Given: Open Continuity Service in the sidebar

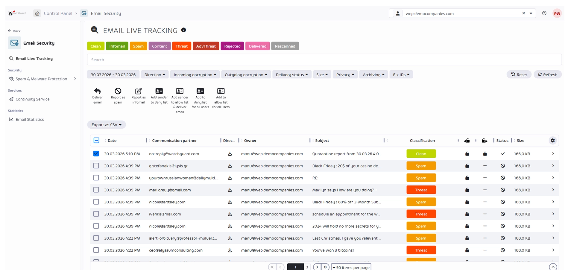Looking at the screenshot, I should pyautogui.click(x=32, y=99).
